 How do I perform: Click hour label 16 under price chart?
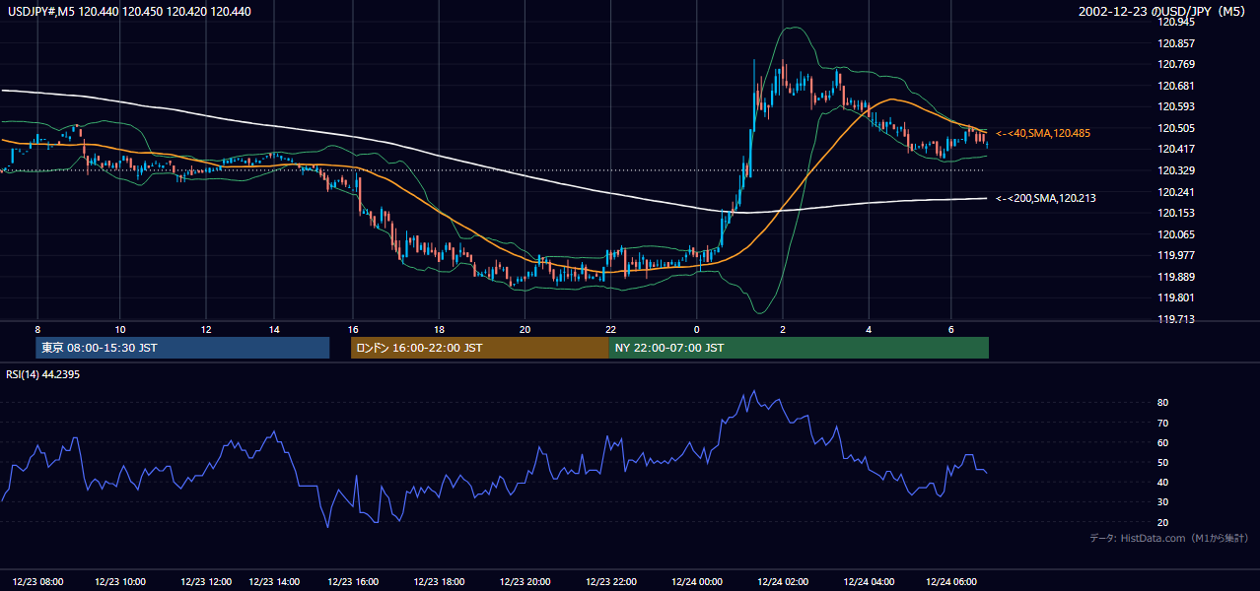coord(353,329)
